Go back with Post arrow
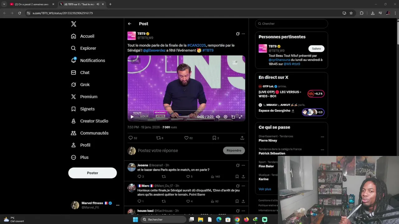 tap(130, 24)
